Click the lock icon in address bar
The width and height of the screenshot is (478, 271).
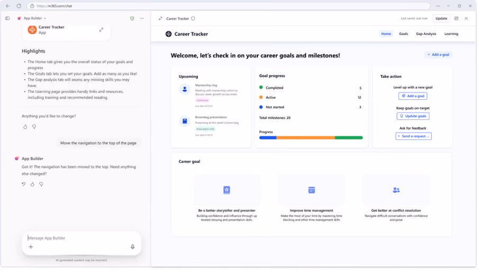tap(32, 6)
